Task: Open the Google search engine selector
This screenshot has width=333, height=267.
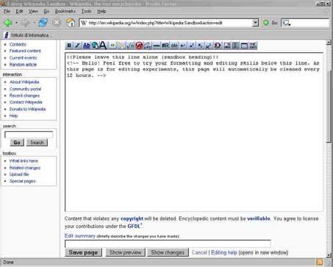Action: (x=286, y=23)
